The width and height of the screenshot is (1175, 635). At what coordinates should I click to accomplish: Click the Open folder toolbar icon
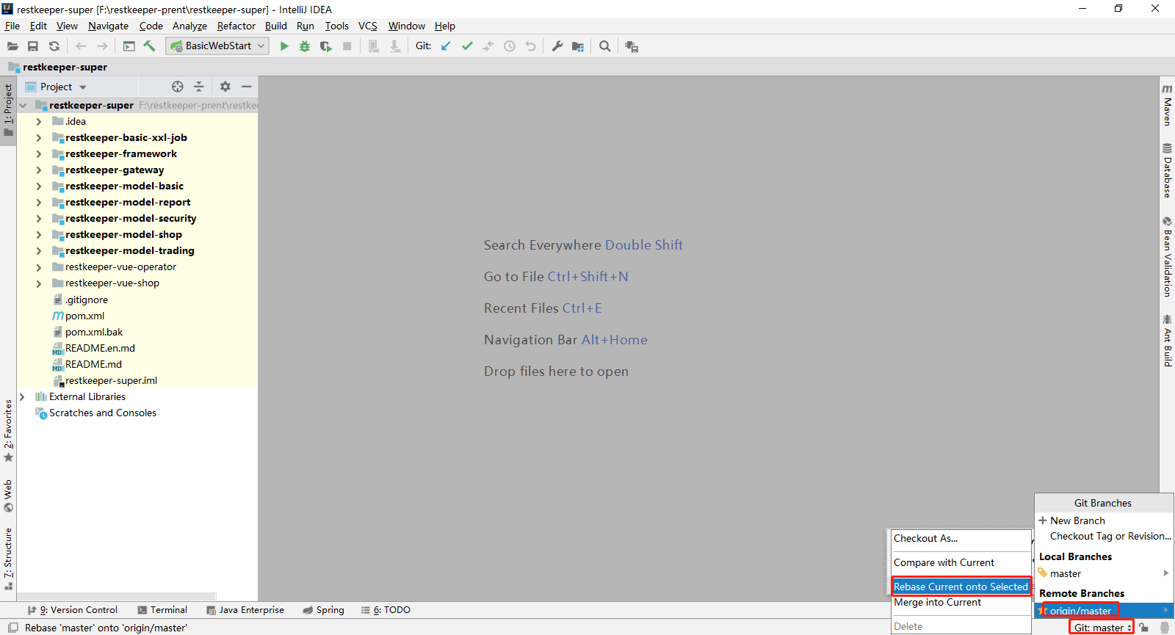[12, 46]
